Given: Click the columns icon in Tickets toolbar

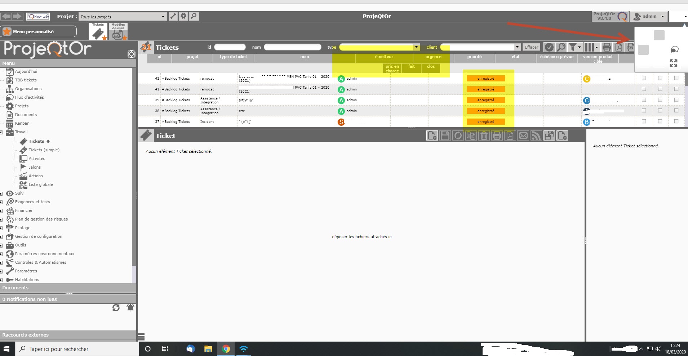Looking at the screenshot, I should pos(590,47).
